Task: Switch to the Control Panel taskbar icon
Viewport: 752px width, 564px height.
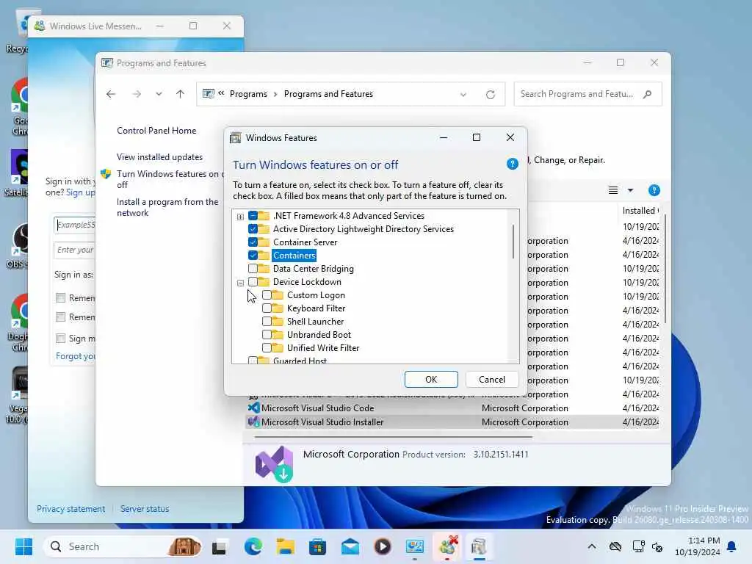Action: pyautogui.click(x=415, y=546)
